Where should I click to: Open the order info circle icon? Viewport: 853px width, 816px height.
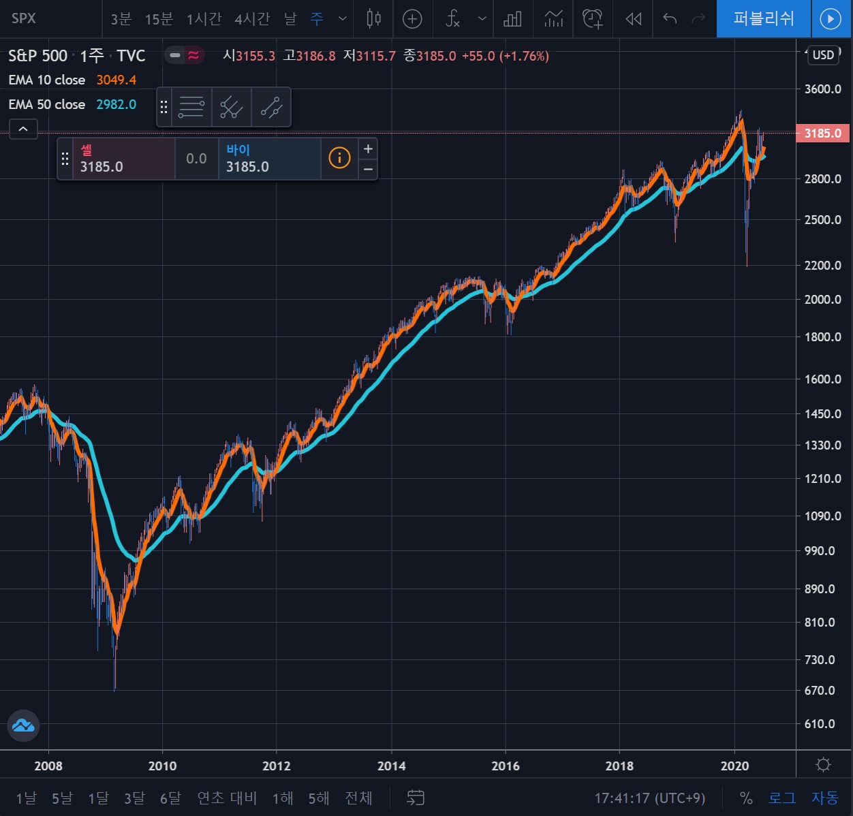[339, 158]
